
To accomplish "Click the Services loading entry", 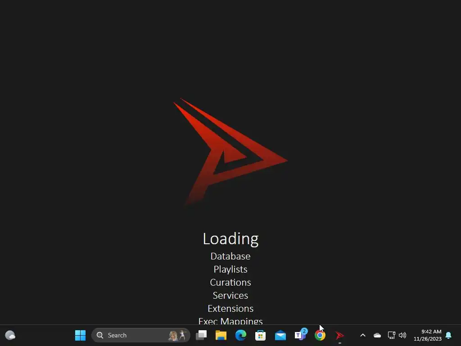I will click(x=230, y=296).
